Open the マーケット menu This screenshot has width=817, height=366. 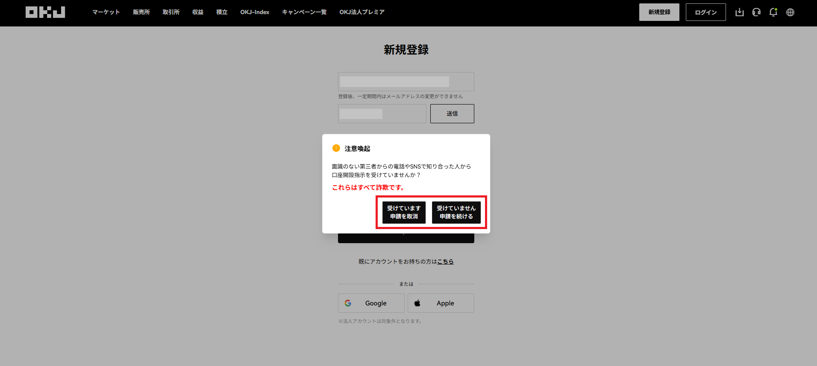[106, 12]
